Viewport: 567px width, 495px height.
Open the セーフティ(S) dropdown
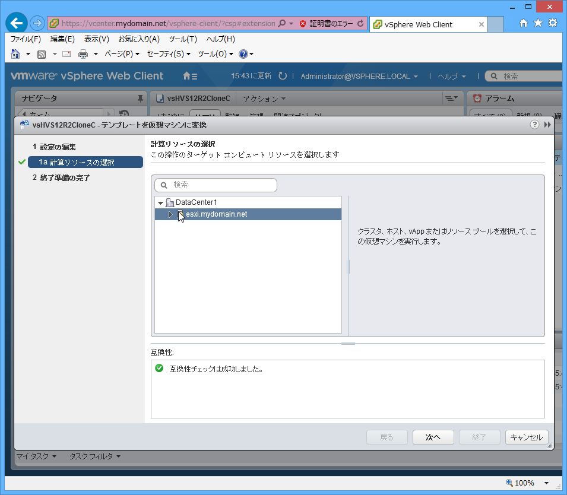point(169,54)
